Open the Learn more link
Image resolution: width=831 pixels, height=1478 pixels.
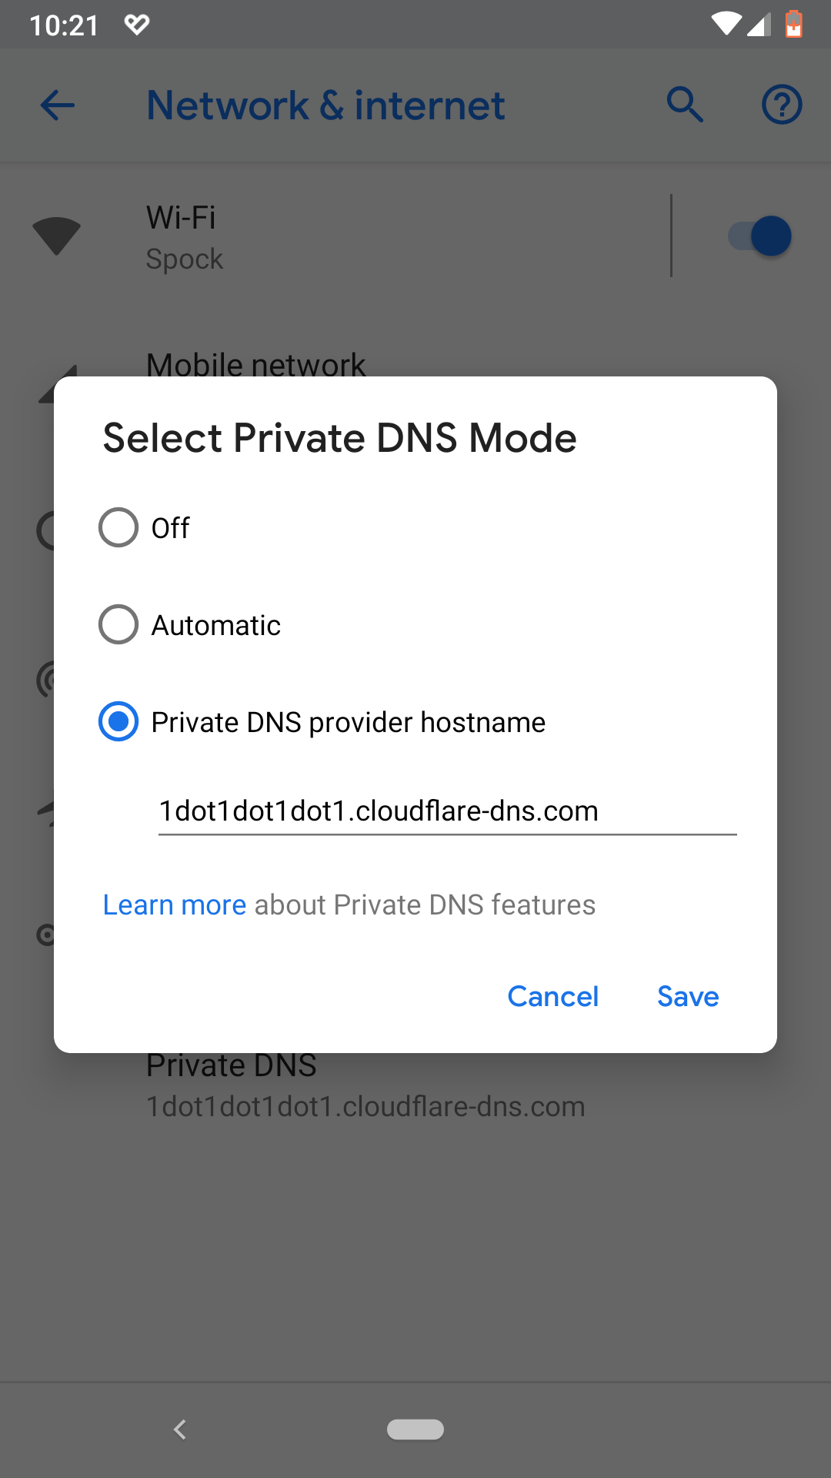click(x=175, y=905)
